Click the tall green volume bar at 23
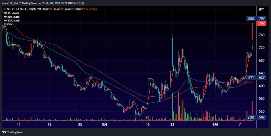Viewport: 271px width, 136px height. (x=172, y=107)
